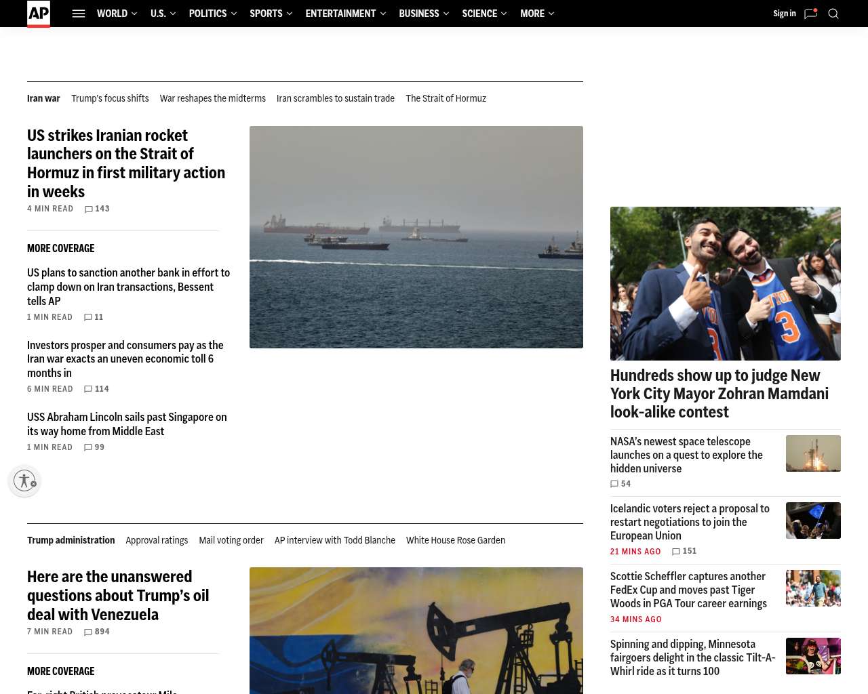Expand the Sports menu chevron
This screenshot has height=694, width=868.
290,14
